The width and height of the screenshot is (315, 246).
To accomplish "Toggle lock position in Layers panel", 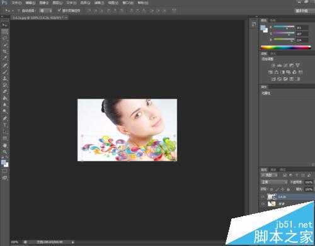I will point(282,189).
